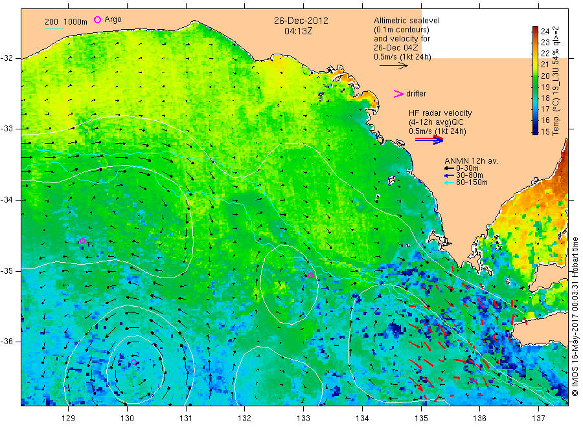Click the '26-Dec-2012' date label
Image resolution: width=583 pixels, height=427 pixels.
tap(301, 21)
